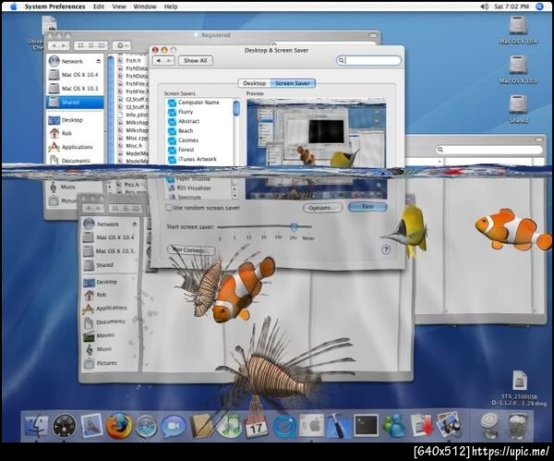Open the View menu
The width and height of the screenshot is (554, 461).
[x=119, y=6]
